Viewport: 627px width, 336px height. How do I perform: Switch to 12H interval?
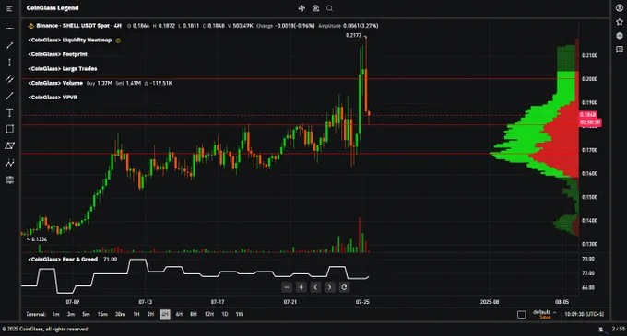(208, 315)
